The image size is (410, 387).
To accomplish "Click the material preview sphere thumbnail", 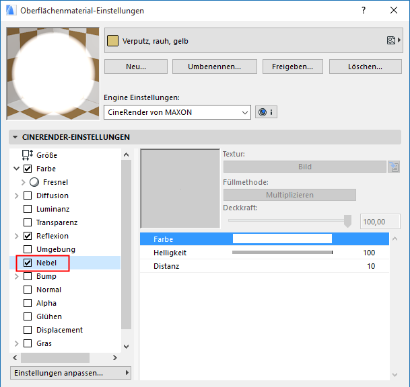I will click(53, 74).
